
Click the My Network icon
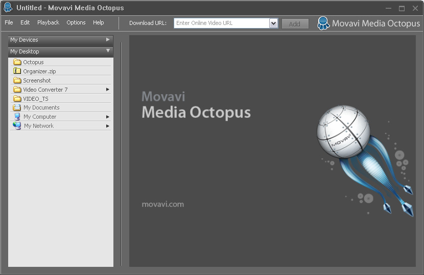click(x=17, y=126)
